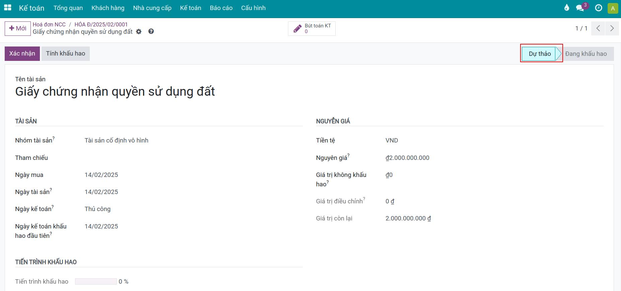Image resolution: width=621 pixels, height=291 pixels.
Task: Open the chat messages icon
Action: coord(580,8)
